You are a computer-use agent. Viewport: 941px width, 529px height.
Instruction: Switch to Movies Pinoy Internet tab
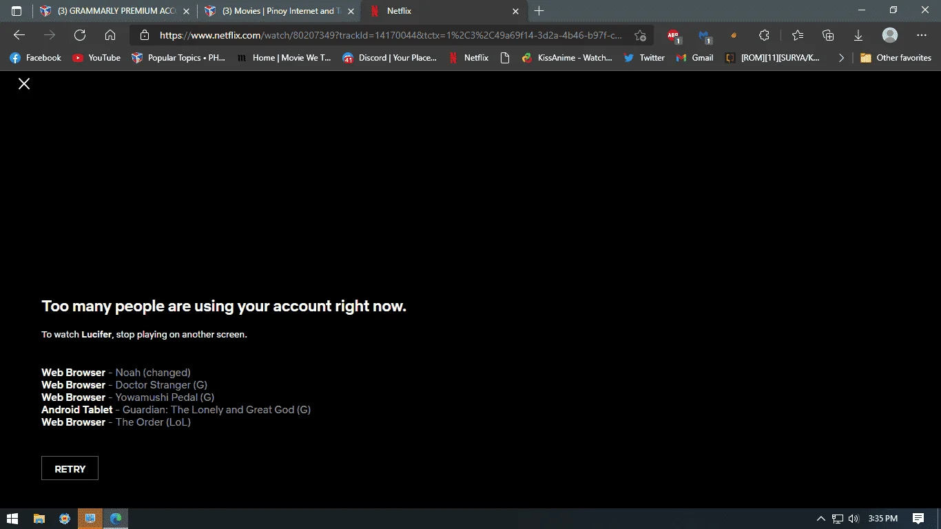click(x=279, y=11)
